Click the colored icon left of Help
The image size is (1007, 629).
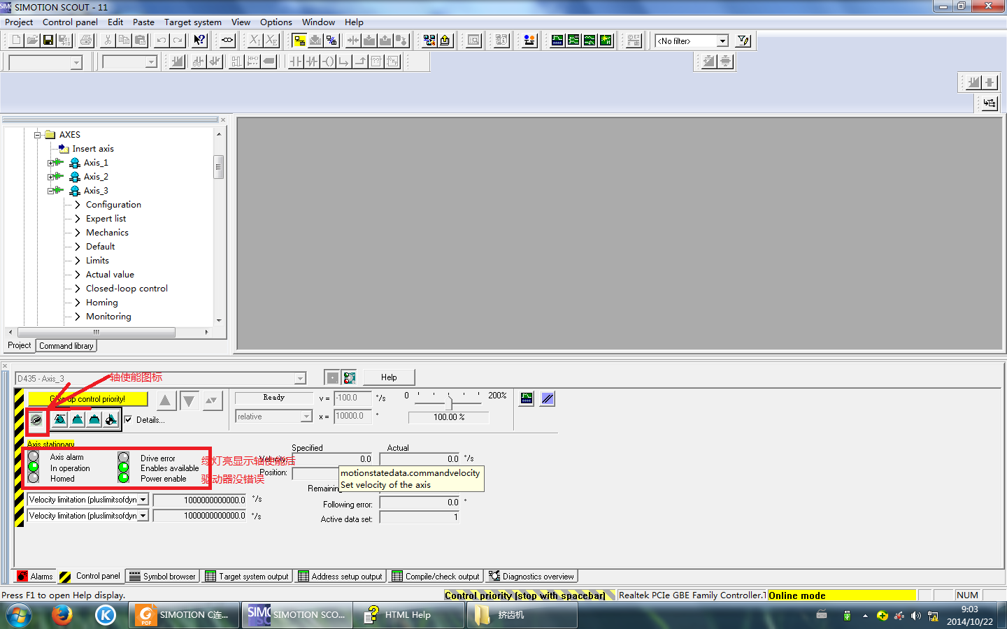350,378
